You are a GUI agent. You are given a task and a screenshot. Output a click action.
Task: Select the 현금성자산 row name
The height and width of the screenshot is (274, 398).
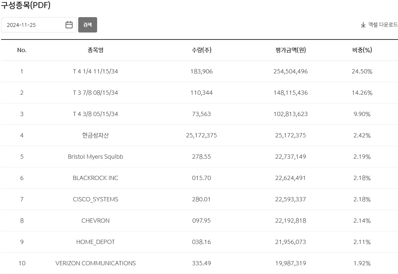coord(95,135)
